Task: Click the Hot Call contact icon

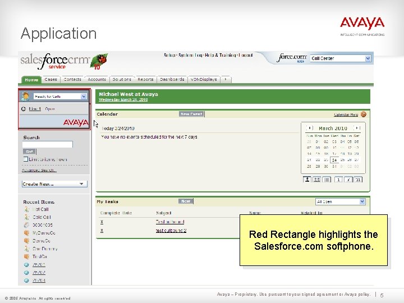Action: [x=26, y=209]
